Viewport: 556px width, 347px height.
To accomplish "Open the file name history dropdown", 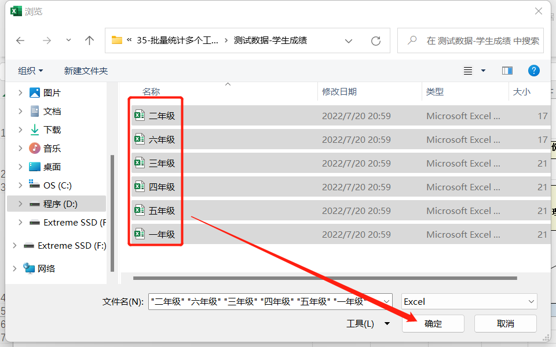I will (387, 302).
